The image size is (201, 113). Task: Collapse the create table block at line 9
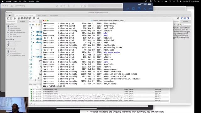35,56
